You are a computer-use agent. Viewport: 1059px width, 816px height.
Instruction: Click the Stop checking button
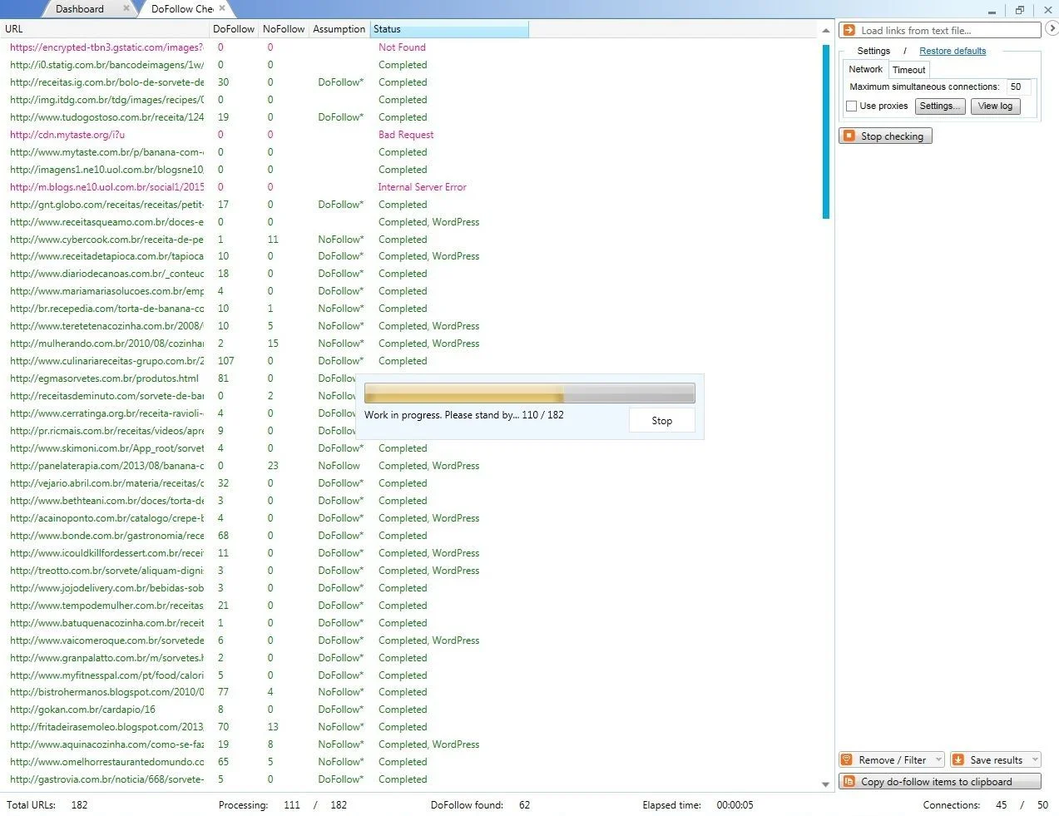pyautogui.click(x=885, y=136)
